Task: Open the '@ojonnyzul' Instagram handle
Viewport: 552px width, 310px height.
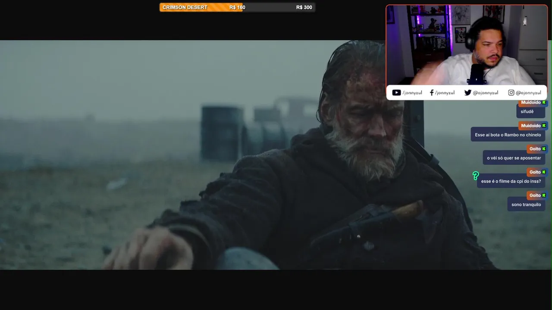Action: click(x=528, y=93)
